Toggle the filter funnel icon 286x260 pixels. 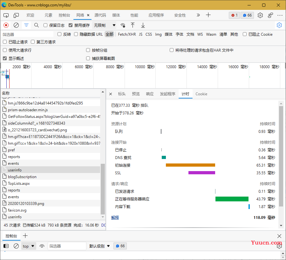tap(26, 25)
